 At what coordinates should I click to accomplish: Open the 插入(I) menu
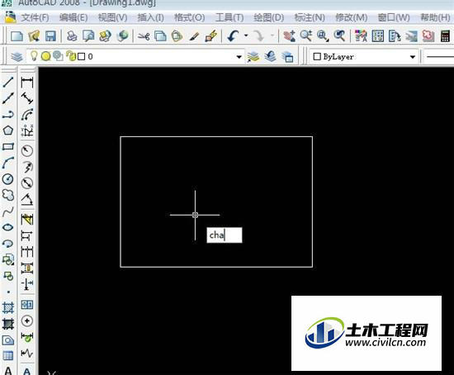tap(150, 17)
